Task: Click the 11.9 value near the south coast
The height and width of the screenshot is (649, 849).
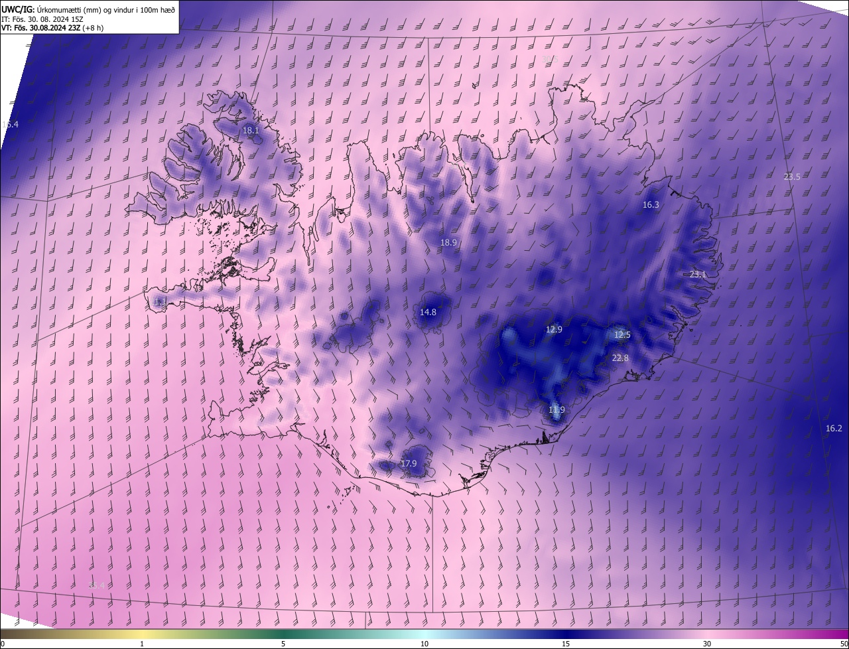Action: pyautogui.click(x=556, y=410)
